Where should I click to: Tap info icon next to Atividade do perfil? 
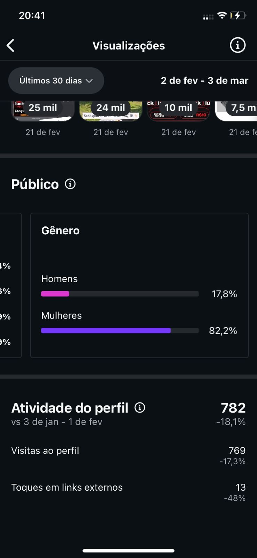pos(140,408)
